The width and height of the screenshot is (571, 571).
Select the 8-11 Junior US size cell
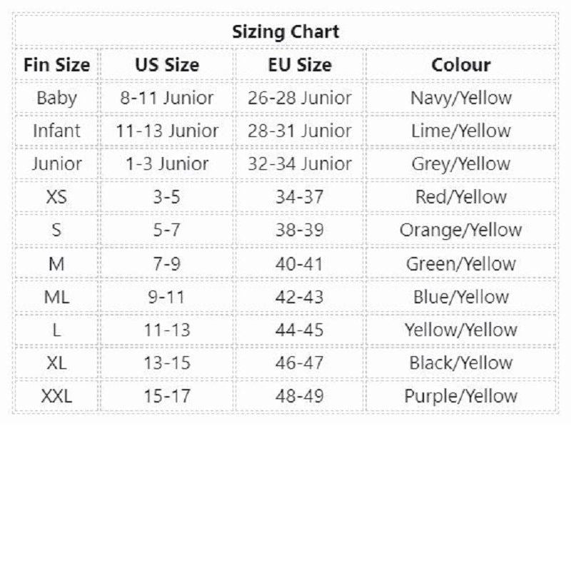(167, 98)
